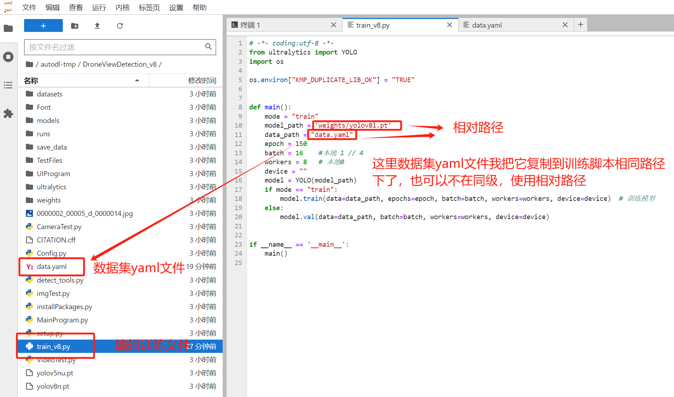Click the filter files by name field
674x397 pixels.
coord(115,47)
